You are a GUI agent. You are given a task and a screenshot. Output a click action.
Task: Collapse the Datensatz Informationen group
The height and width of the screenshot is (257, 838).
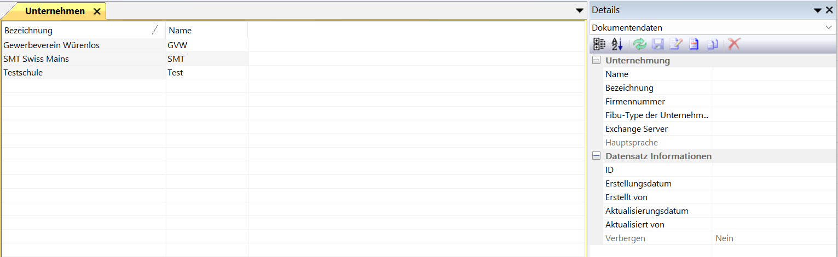(x=596, y=156)
